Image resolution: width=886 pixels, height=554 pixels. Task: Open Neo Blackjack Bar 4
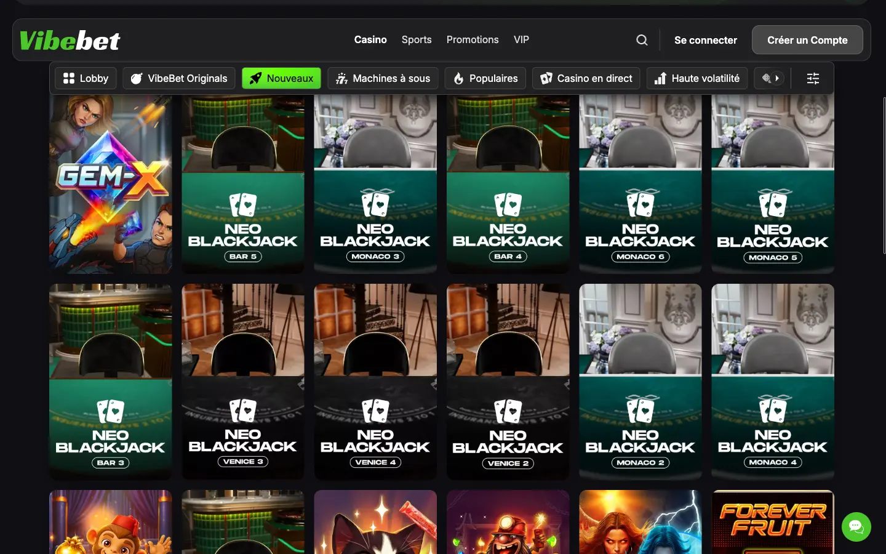(x=508, y=183)
